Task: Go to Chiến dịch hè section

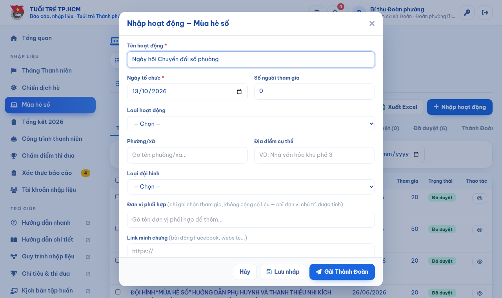Action: pos(50,88)
